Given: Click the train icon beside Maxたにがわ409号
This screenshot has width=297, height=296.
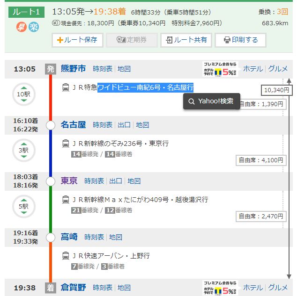Looking at the screenshot, I should click(66, 200).
